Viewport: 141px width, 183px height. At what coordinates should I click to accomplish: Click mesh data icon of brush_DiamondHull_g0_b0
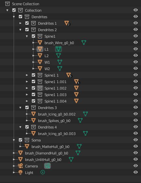tap(78, 153)
